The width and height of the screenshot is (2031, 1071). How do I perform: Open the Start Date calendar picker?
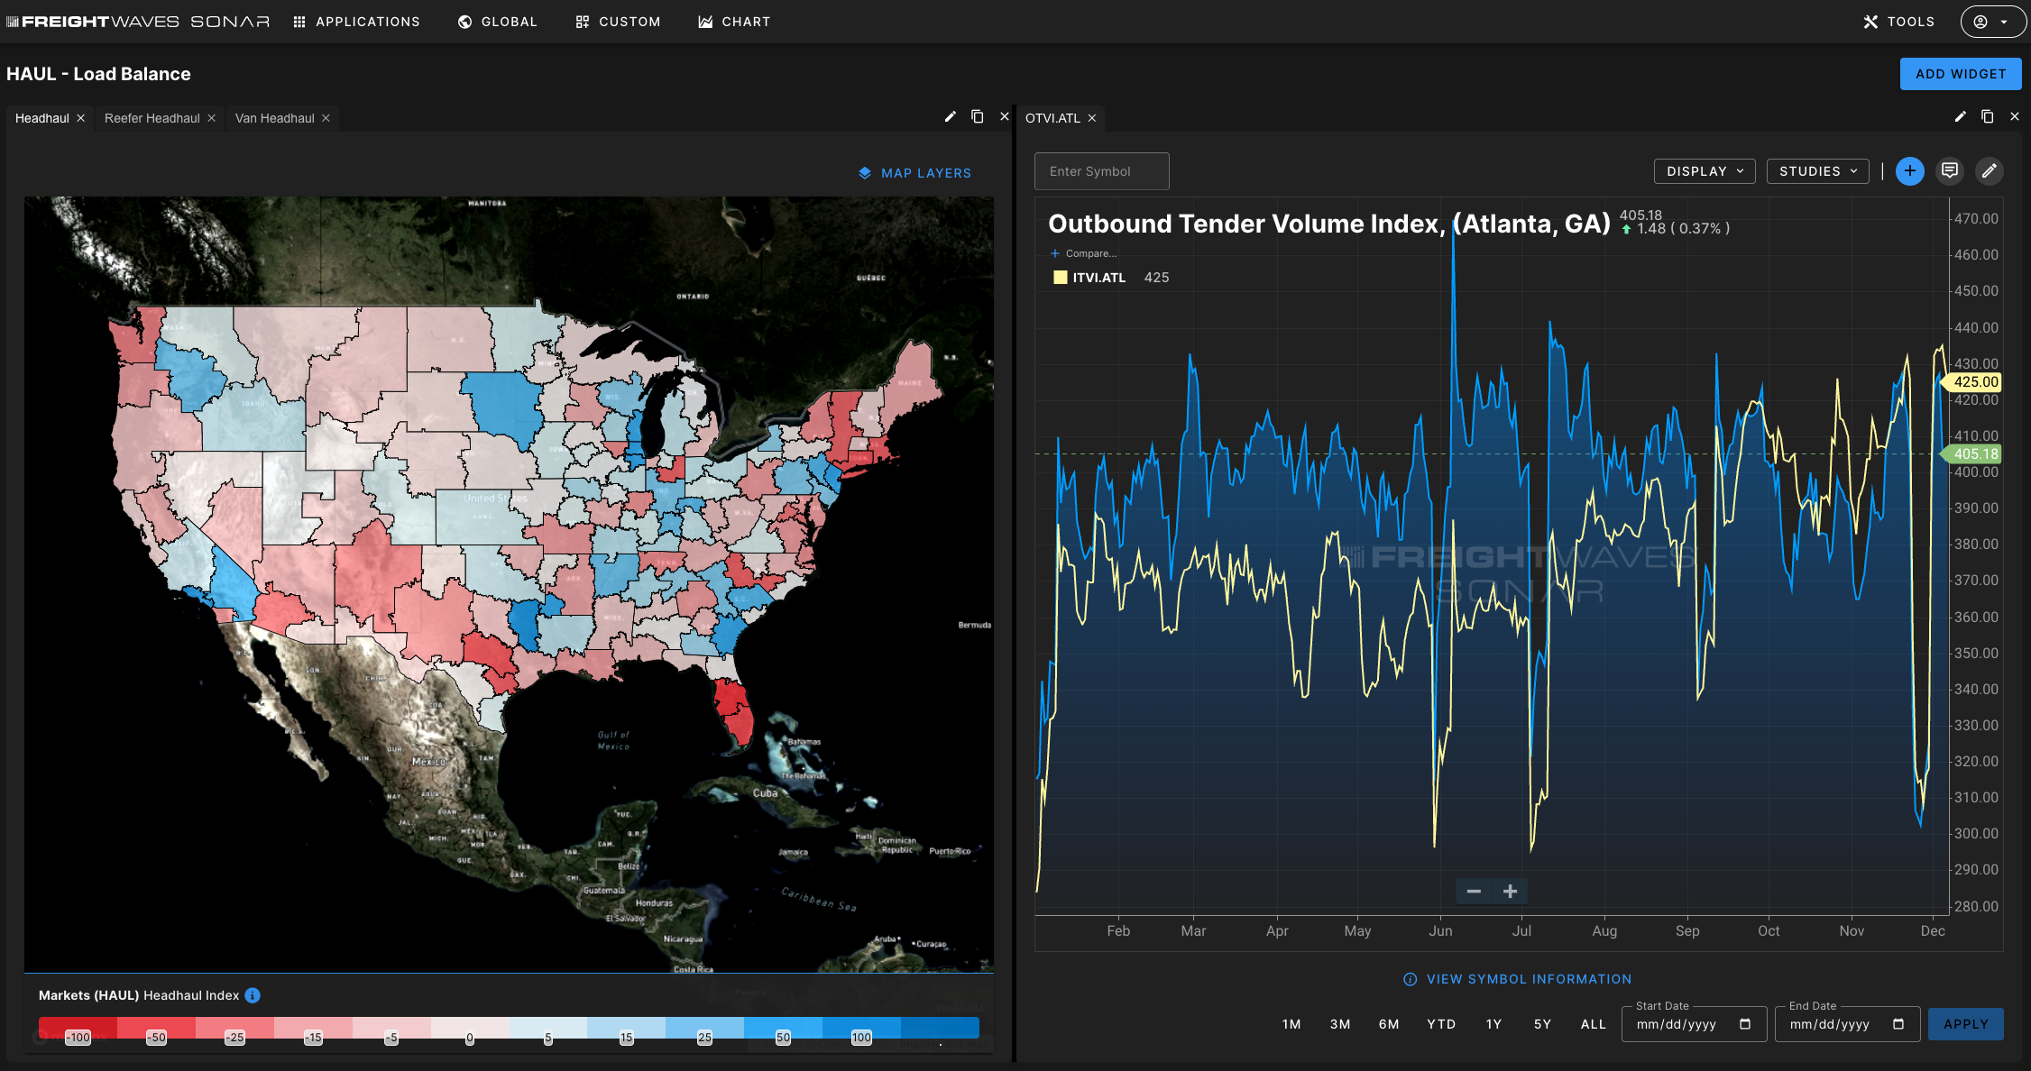point(1745,1024)
